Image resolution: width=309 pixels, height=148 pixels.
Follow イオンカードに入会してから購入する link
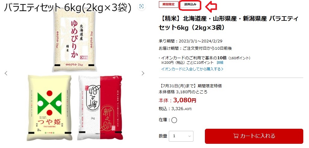pyautogui.click(x=192, y=69)
